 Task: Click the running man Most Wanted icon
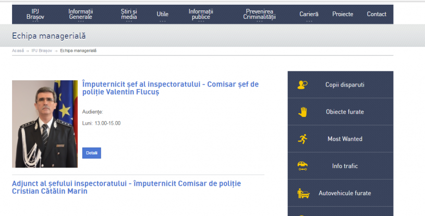pyautogui.click(x=303, y=139)
